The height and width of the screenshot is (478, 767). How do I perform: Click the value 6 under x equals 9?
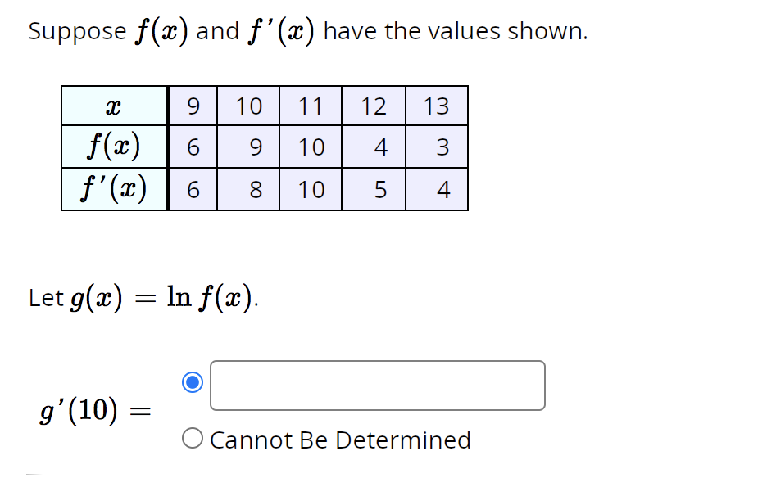[193, 146]
